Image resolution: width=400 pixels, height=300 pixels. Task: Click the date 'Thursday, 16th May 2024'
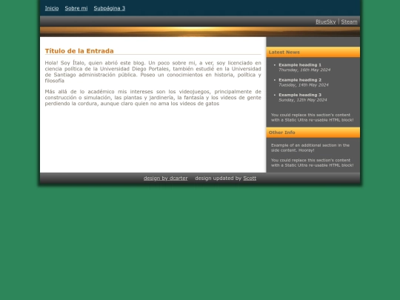[304, 70]
